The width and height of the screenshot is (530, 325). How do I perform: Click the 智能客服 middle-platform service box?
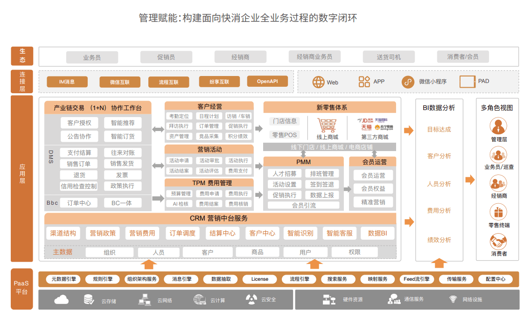click(x=340, y=233)
